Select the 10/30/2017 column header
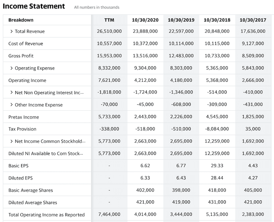Viewport: 274px width, 222px height. [x=253, y=20]
